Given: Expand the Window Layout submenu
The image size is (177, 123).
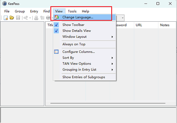Looking at the screenshot, I should [85, 37].
